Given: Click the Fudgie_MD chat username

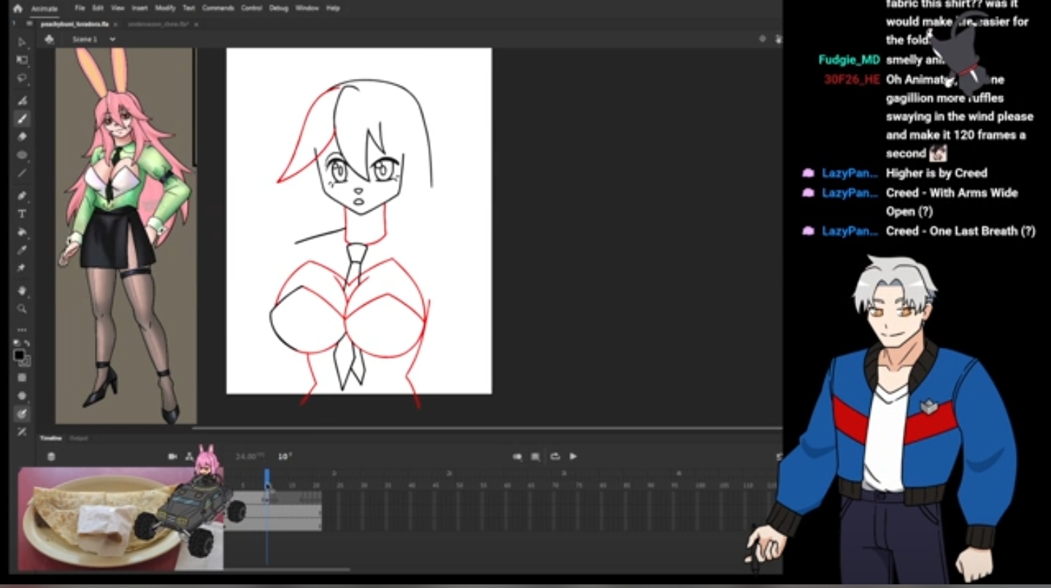Looking at the screenshot, I should (849, 60).
